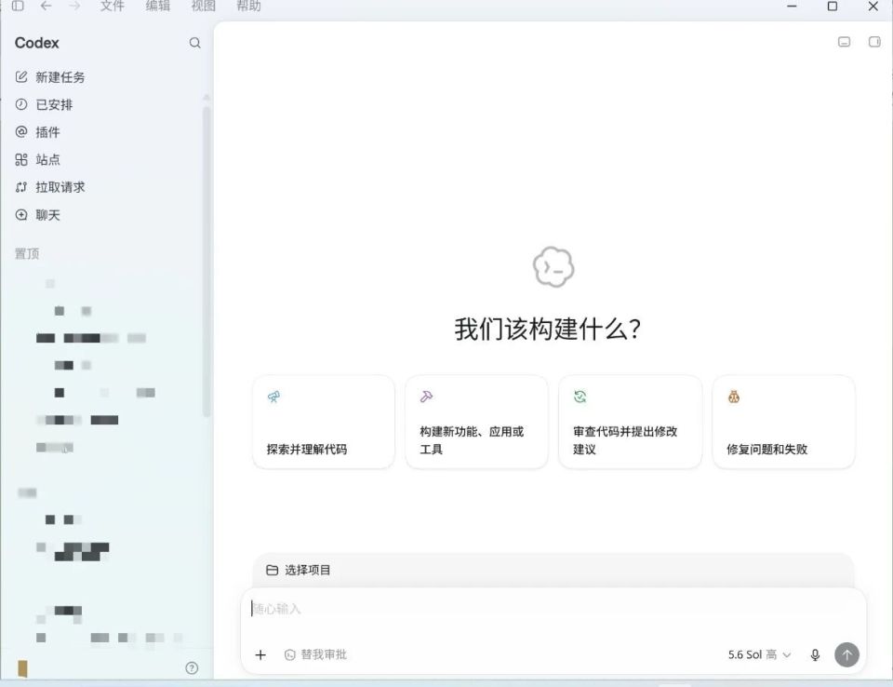The width and height of the screenshot is (893, 687).
Task: Click the hammer icon on the build card
Action: [x=427, y=397]
